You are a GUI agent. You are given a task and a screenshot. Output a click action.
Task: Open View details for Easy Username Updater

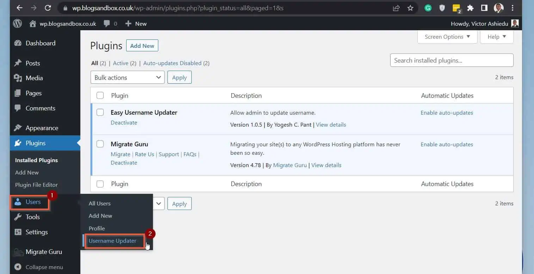pyautogui.click(x=331, y=125)
